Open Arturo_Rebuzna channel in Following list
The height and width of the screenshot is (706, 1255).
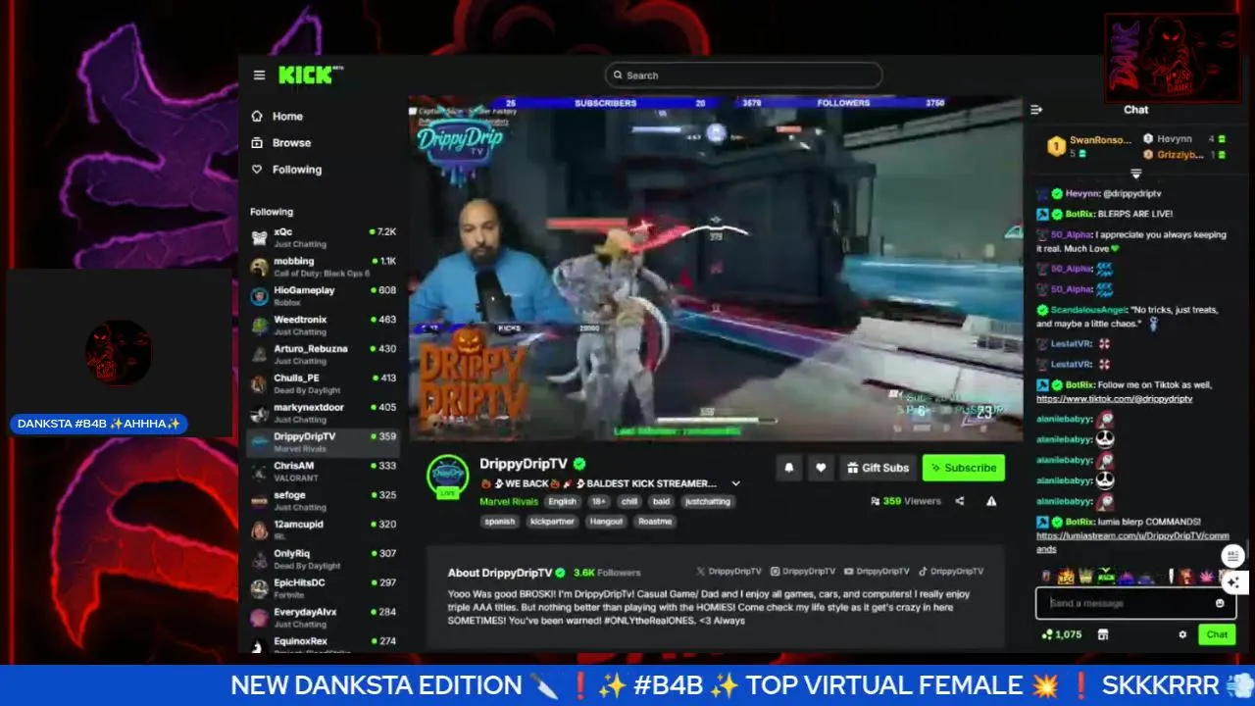coord(323,354)
